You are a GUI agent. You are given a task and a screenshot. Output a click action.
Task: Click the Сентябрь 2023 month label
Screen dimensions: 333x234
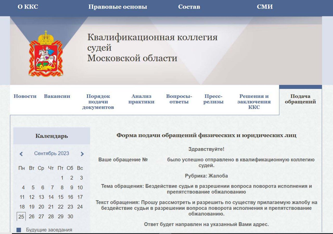[52, 154]
